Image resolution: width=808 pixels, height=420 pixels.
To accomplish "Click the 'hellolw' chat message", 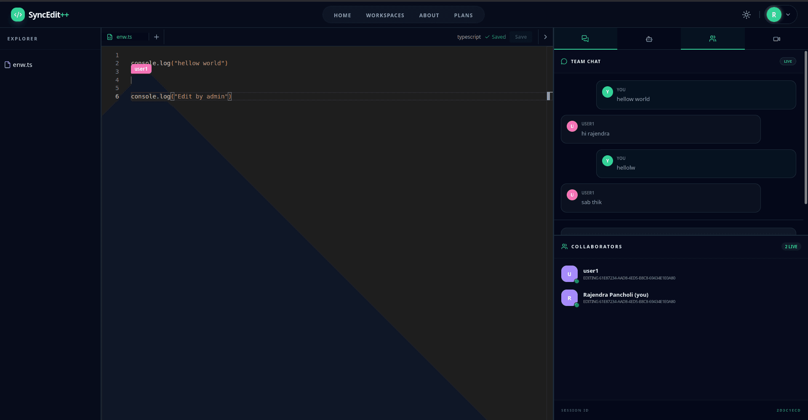I will [696, 164].
